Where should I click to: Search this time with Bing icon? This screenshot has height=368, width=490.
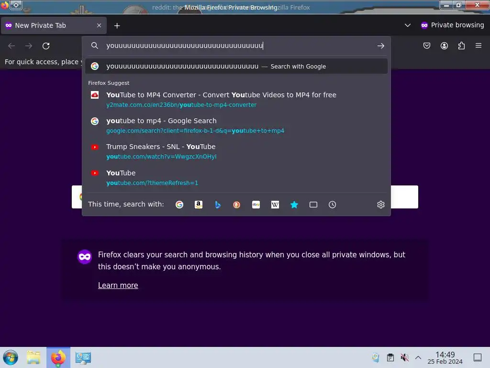[218, 205]
